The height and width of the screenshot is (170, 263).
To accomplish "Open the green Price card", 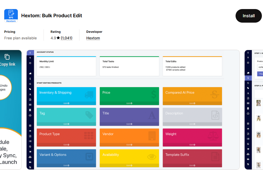I will coord(129,96).
